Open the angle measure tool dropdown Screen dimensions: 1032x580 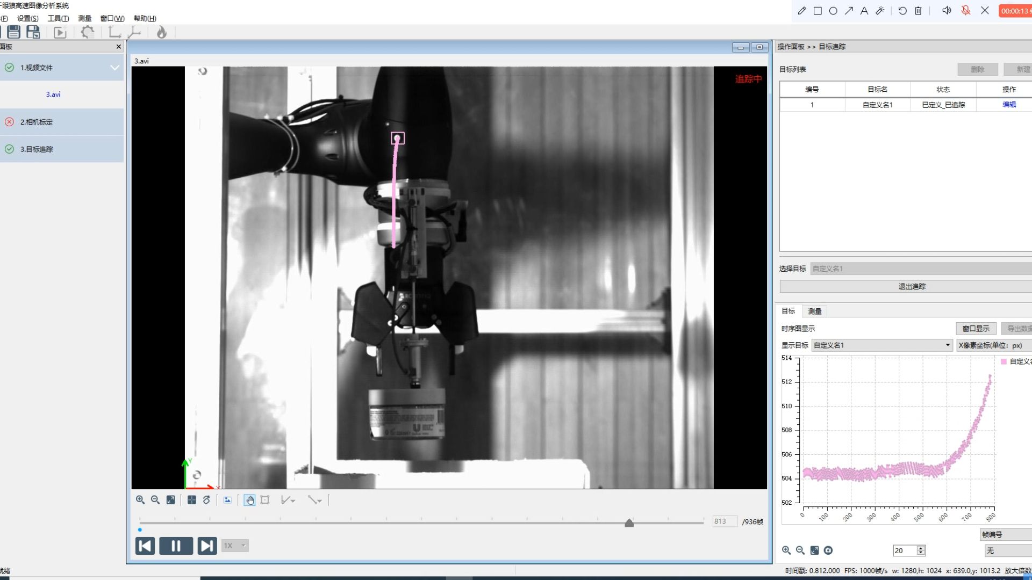pyautogui.click(x=293, y=501)
